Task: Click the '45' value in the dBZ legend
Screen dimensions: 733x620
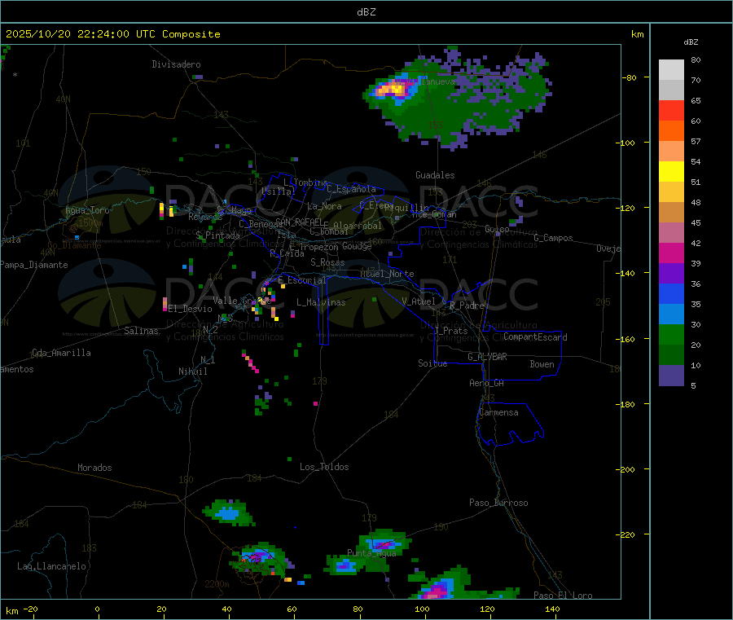Action: pyautogui.click(x=696, y=222)
